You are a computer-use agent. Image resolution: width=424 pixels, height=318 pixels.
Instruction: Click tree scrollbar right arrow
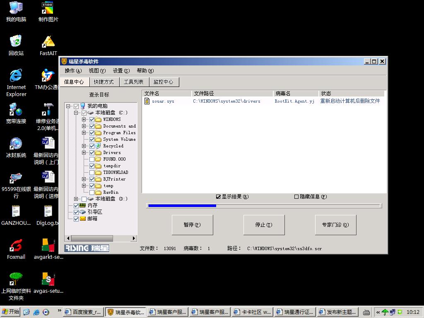point(134,238)
